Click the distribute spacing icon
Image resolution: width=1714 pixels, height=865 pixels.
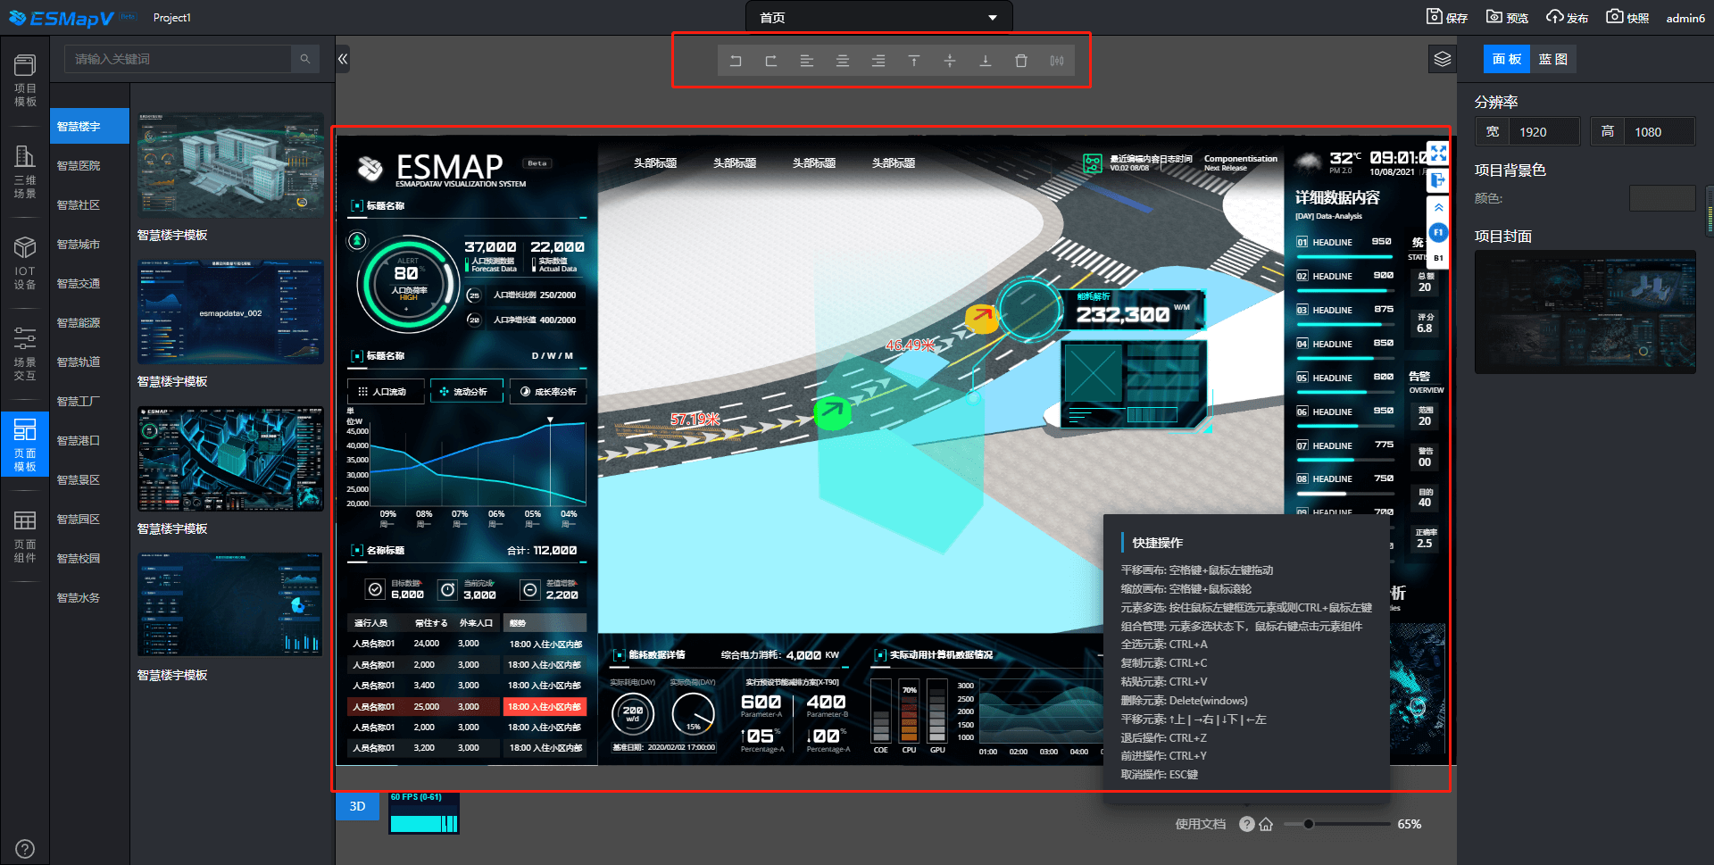point(1057,61)
